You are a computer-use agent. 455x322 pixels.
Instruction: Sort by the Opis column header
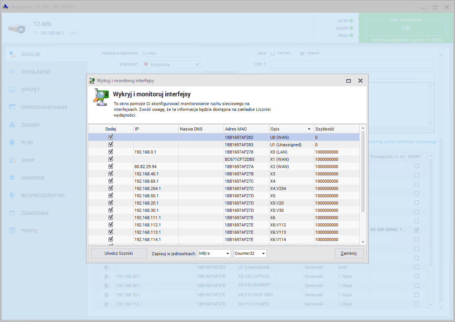tap(291, 129)
